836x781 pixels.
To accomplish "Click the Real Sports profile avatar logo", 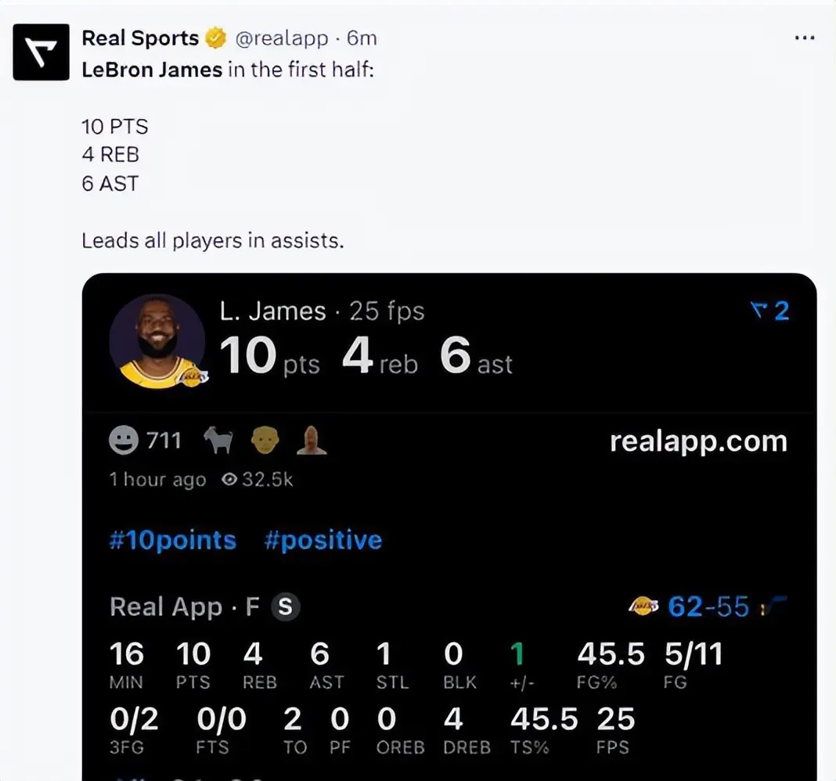I will 41,52.
